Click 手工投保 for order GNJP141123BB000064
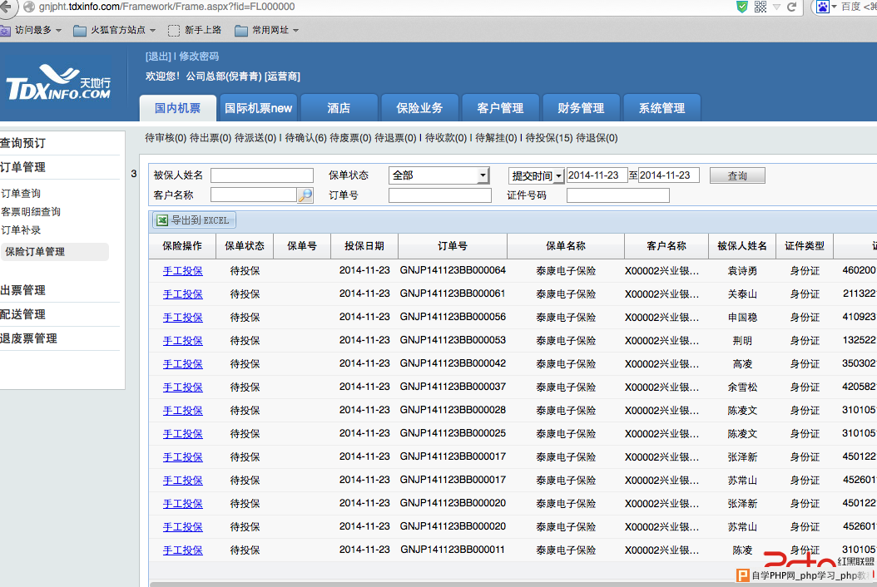877x587 pixels. pos(183,271)
